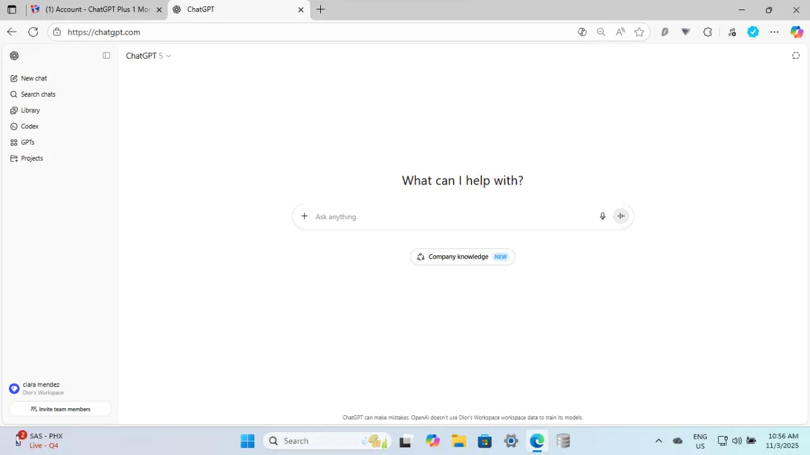
Task: Expand the ChatGPT 5 model selector
Action: [x=148, y=56]
